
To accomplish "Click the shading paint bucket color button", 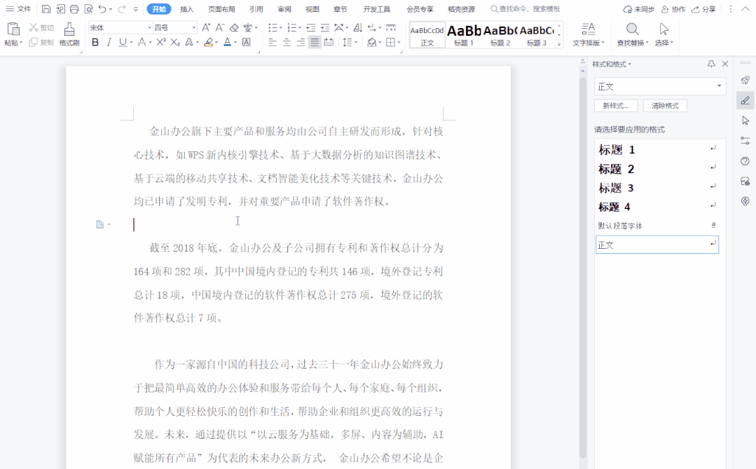I will pyautogui.click(x=371, y=43).
